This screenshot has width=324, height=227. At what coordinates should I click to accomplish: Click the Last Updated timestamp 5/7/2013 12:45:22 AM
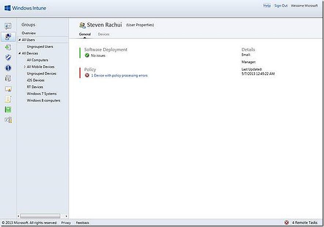tap(258, 74)
